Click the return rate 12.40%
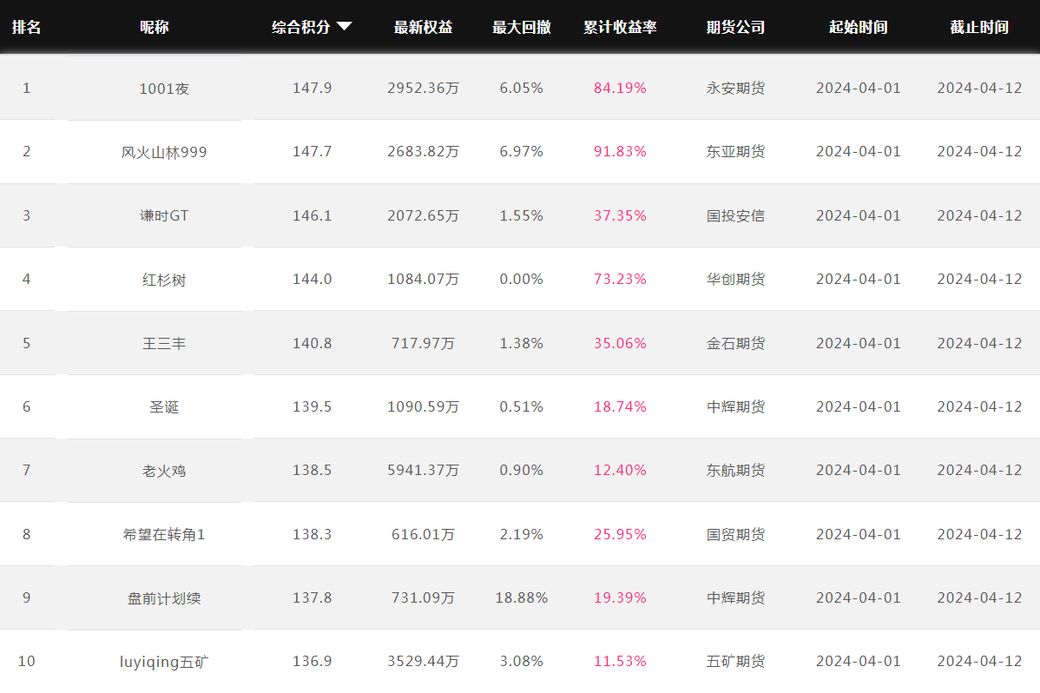This screenshot has width=1040, height=693. [620, 470]
